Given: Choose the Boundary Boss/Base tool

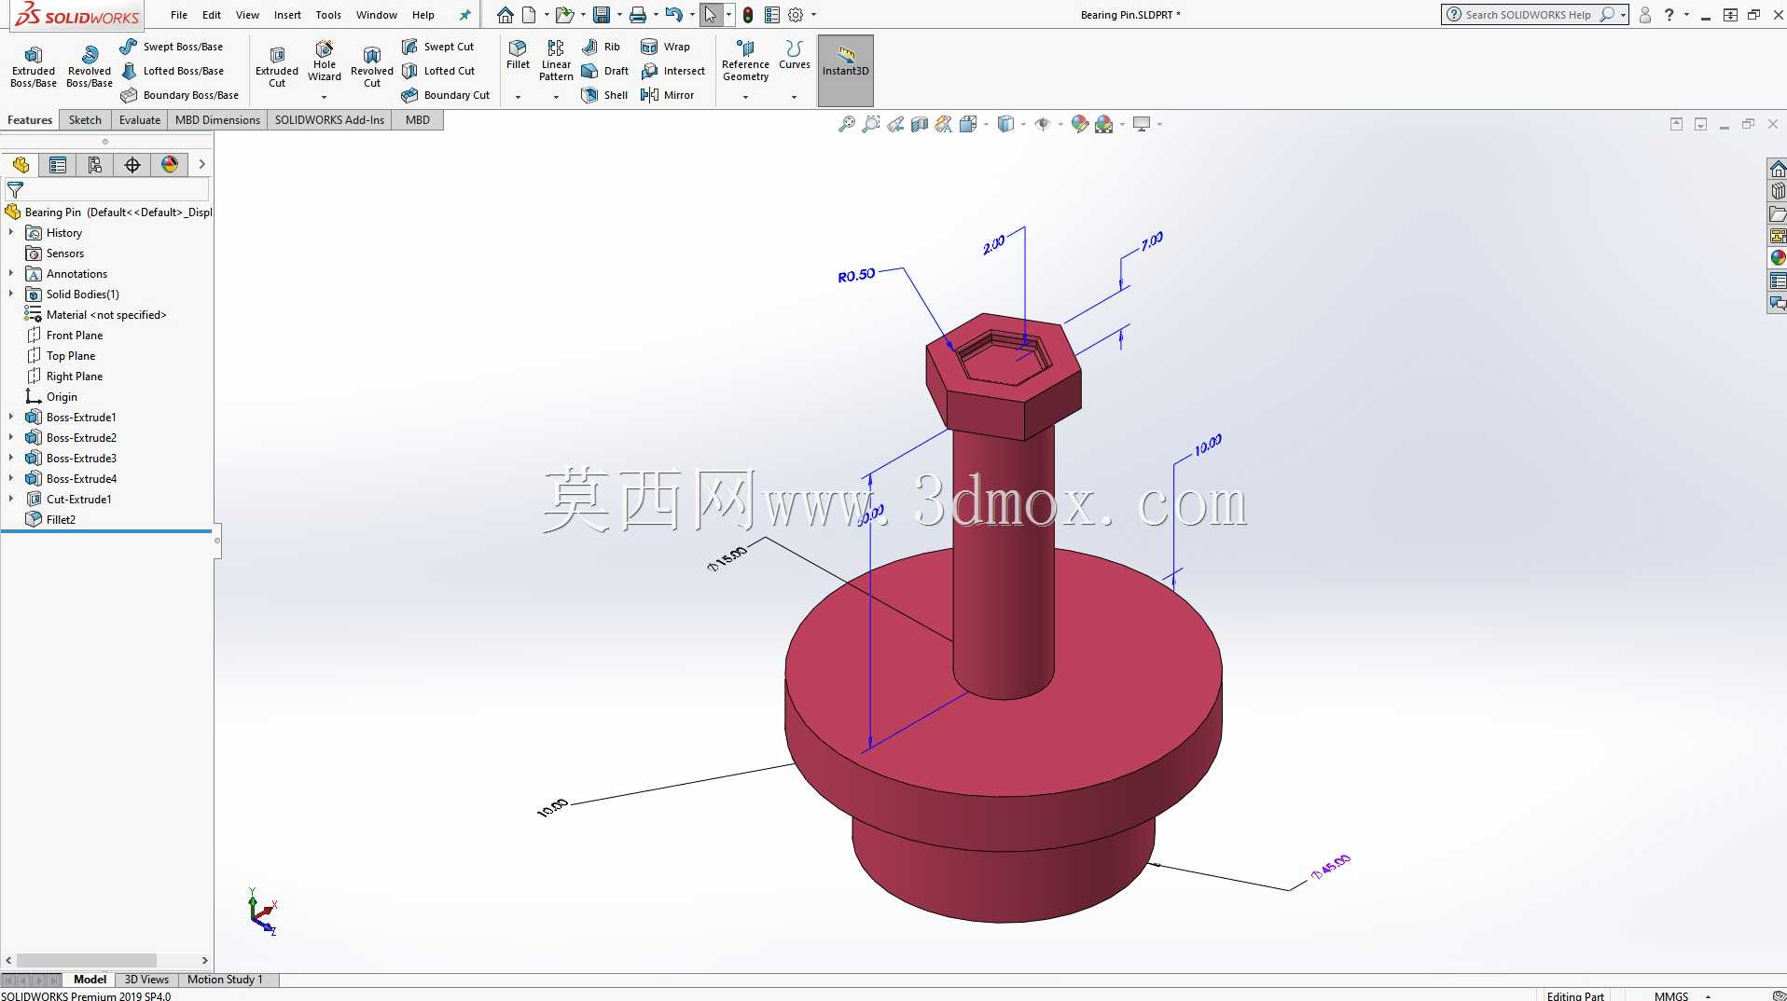Looking at the screenshot, I should (179, 95).
